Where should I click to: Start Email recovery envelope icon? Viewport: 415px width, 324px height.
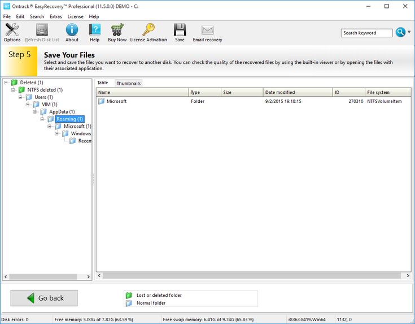tap(207, 32)
